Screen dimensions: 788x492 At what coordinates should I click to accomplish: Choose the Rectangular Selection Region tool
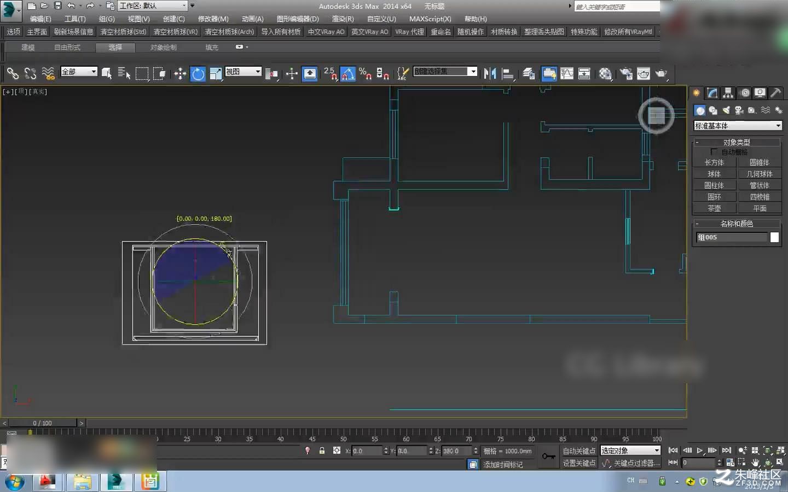pyautogui.click(x=142, y=73)
